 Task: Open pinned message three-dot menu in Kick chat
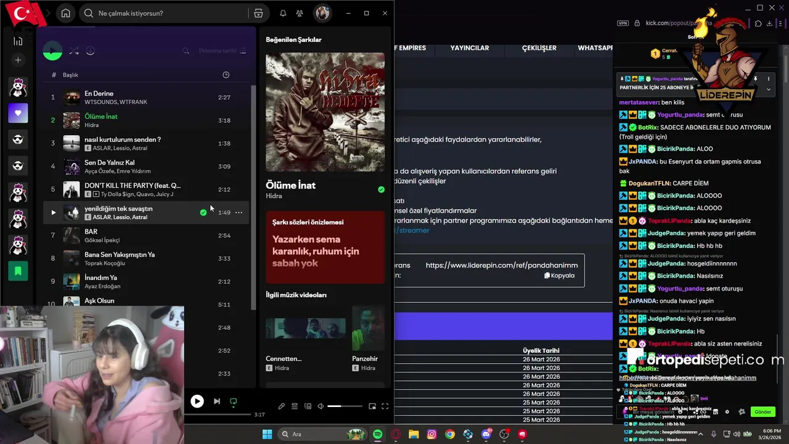click(x=768, y=79)
